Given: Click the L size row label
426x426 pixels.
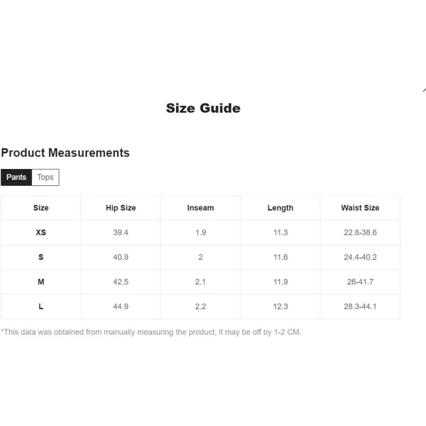Looking at the screenshot, I should click(x=41, y=307).
